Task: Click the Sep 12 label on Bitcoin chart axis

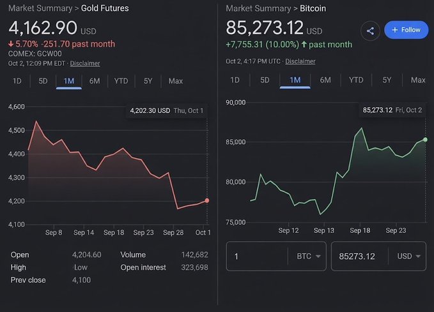Action: 288,230
